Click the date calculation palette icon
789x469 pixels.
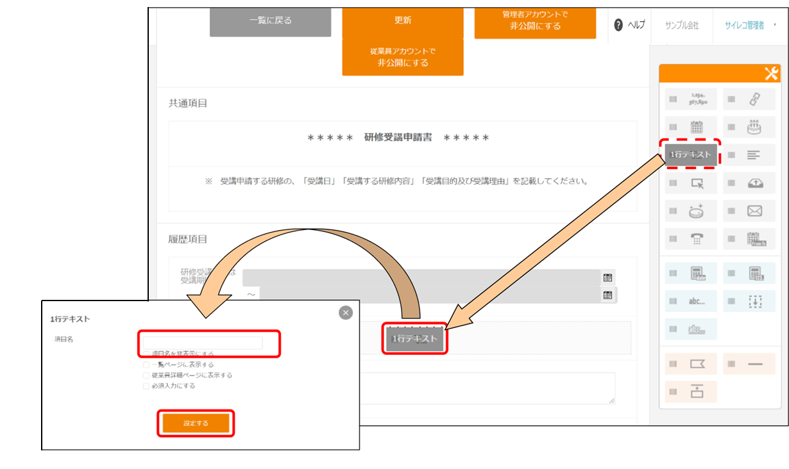coord(698,274)
